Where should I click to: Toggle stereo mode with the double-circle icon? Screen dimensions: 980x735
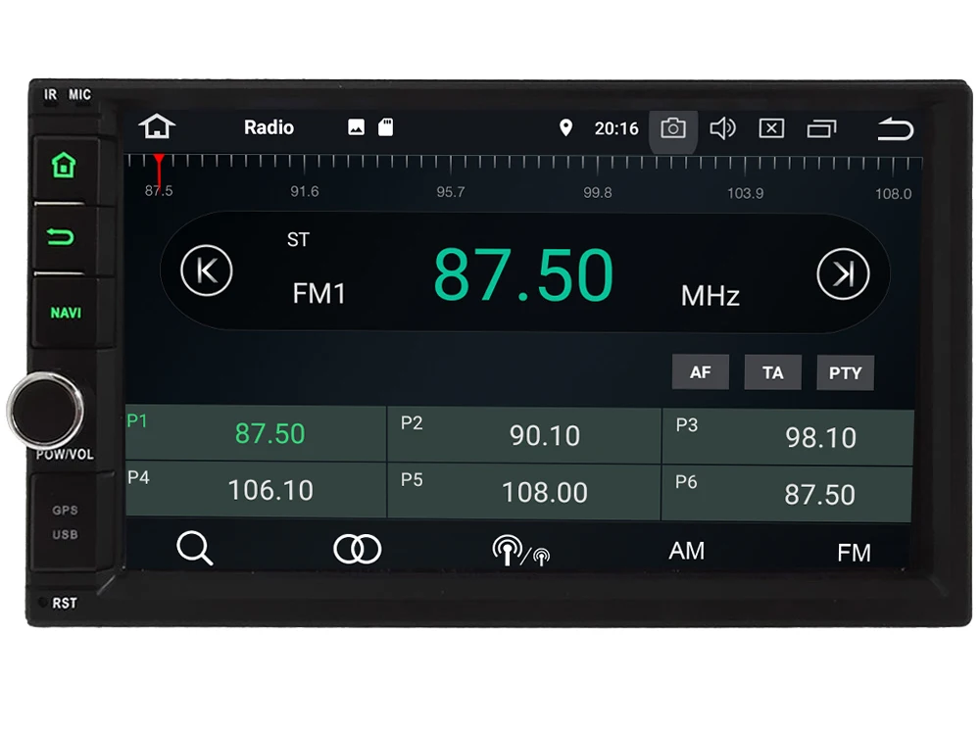(x=357, y=550)
